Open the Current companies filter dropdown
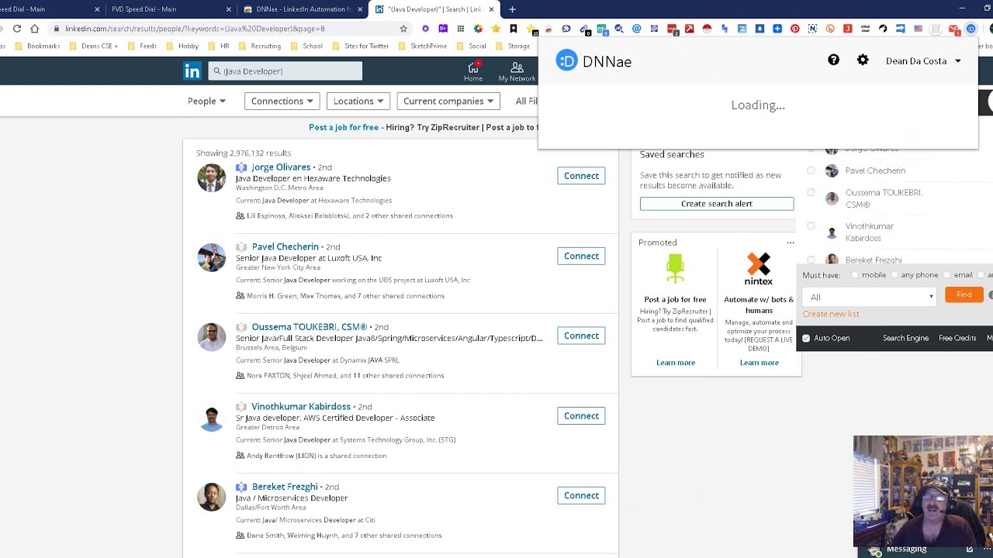 (x=448, y=101)
